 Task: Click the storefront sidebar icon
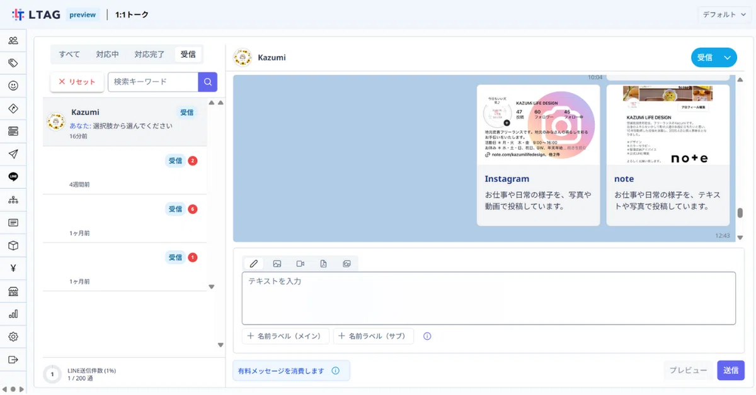[x=13, y=291]
